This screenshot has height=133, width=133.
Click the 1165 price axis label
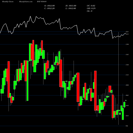(127, 55)
